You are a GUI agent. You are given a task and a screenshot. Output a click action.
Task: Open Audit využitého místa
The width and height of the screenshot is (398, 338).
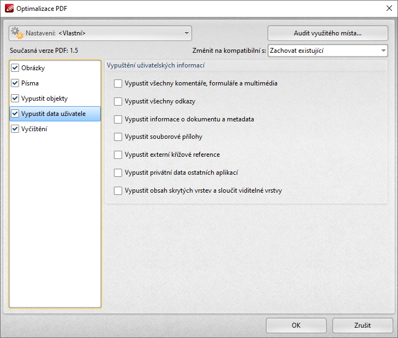(x=328, y=33)
